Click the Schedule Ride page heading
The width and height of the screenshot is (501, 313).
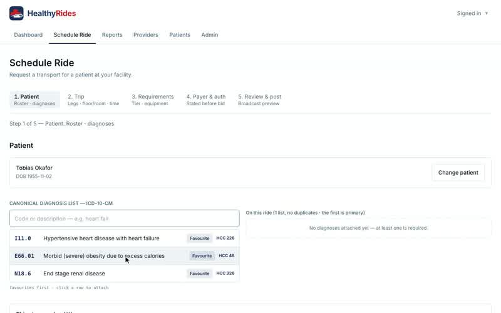(x=41, y=63)
